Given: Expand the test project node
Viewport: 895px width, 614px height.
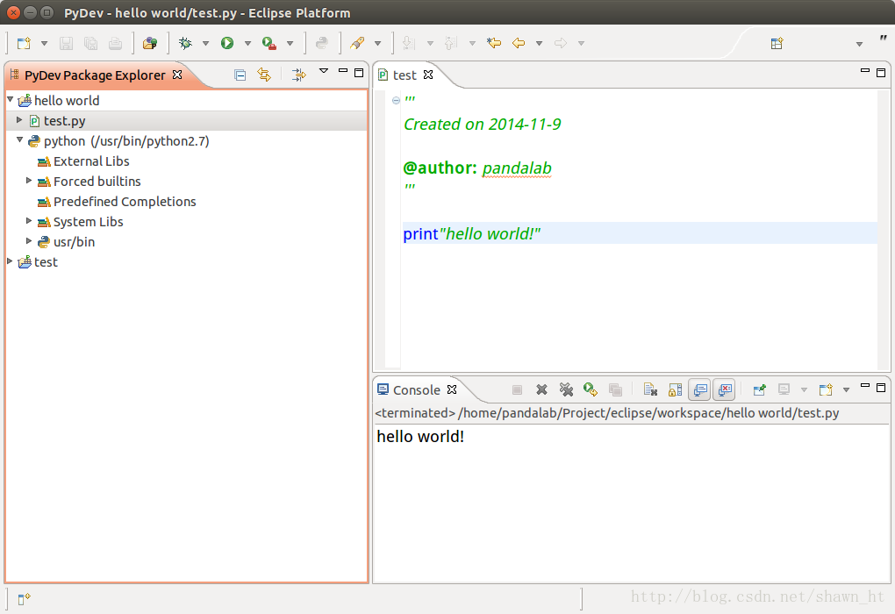Looking at the screenshot, I should (10, 261).
